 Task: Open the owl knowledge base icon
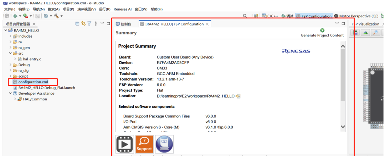point(164,144)
